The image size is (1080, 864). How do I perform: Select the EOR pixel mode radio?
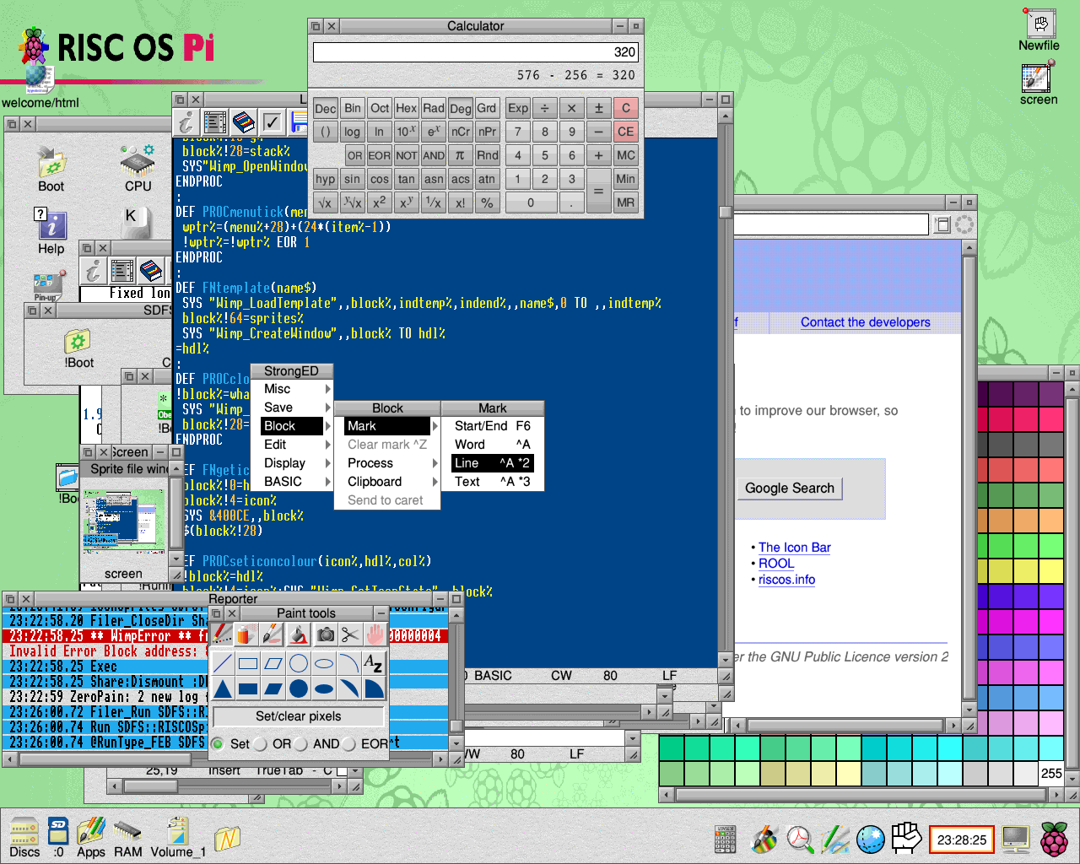[349, 743]
